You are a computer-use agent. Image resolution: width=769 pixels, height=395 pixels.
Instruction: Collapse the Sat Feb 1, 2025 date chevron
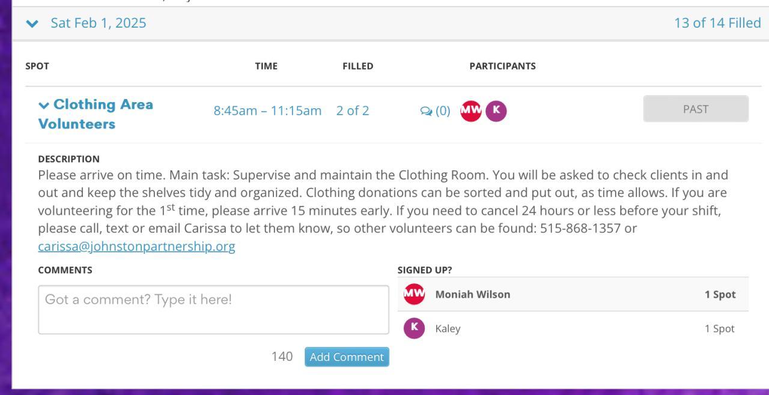pyautogui.click(x=32, y=23)
